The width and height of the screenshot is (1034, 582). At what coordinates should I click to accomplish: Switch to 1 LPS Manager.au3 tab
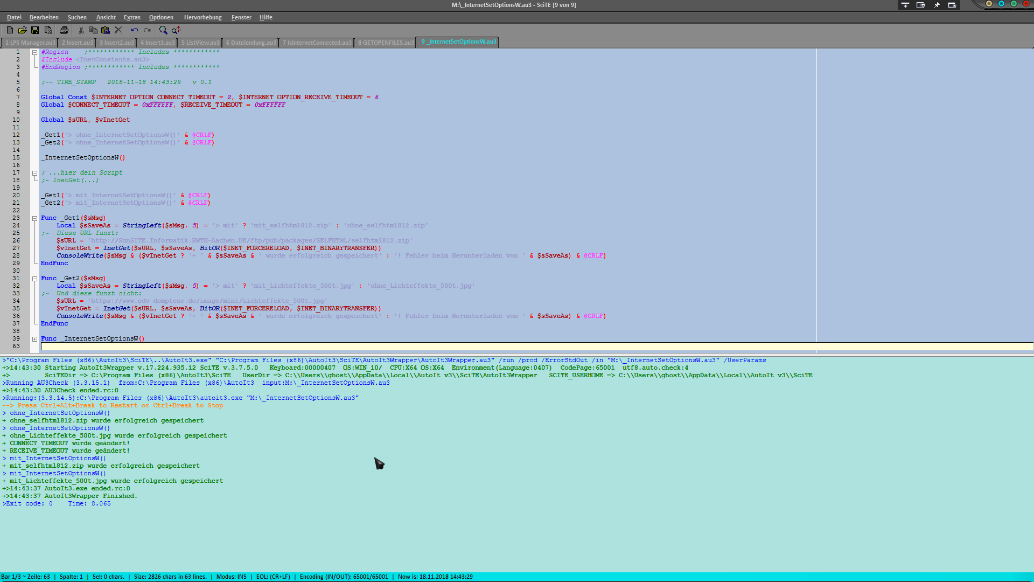[30, 43]
